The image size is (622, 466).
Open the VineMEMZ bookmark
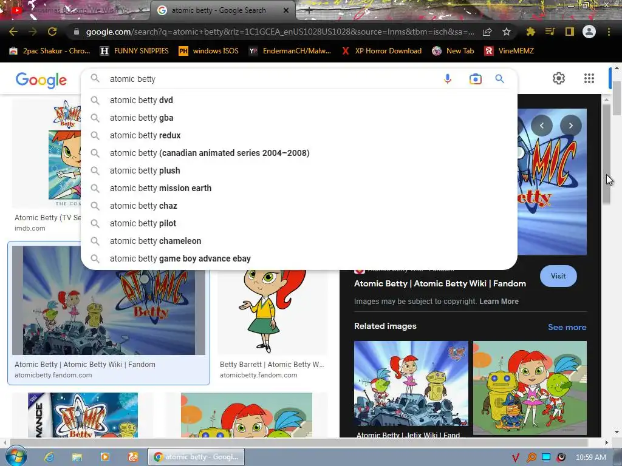pyautogui.click(x=509, y=51)
